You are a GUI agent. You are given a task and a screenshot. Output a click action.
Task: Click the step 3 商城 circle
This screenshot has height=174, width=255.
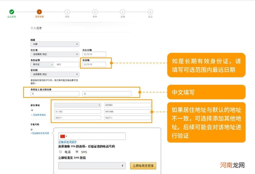[x=67, y=12]
